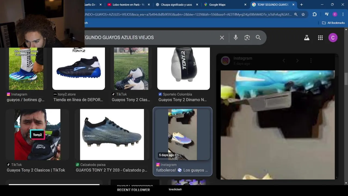
Task: Open 'GUAYOS TONY 2 TY 203' link
Action: pyautogui.click(x=111, y=170)
